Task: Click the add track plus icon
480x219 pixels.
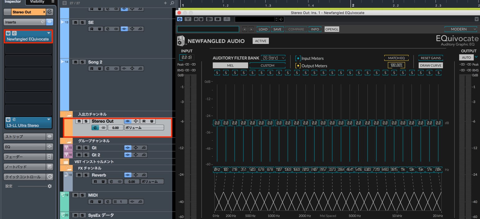Action: 165,3
